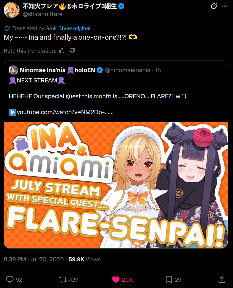Image resolution: width=233 pixels, height=288 pixels.
Task: Click the @ninomaeinanis handle
Action: click(x=127, y=70)
